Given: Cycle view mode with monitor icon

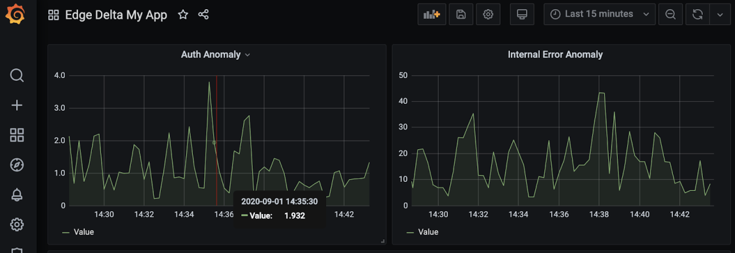Looking at the screenshot, I should click(x=522, y=14).
